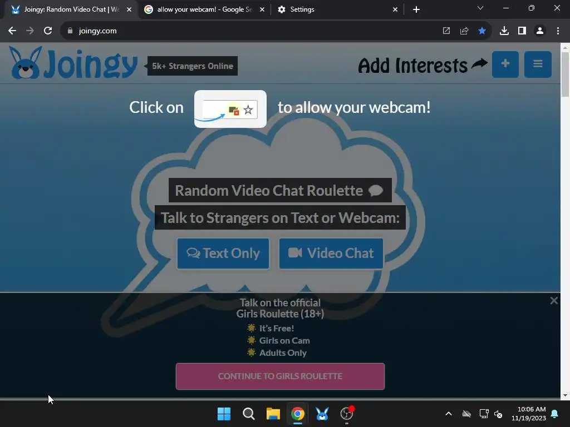Click the Joingy rabbit logo
Screen dimensions: 570x427
click(x=73, y=63)
